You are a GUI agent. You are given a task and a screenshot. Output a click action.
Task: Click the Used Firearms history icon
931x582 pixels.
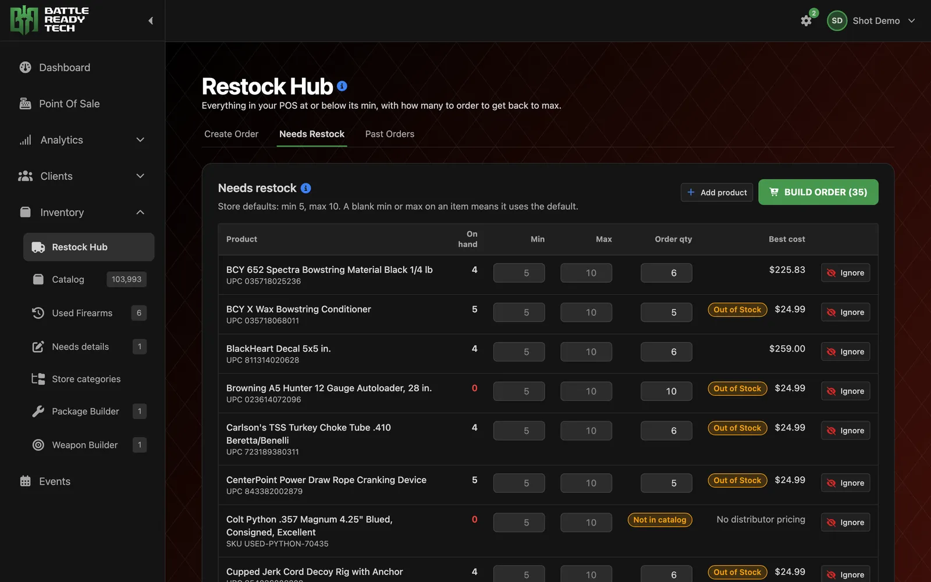click(38, 313)
